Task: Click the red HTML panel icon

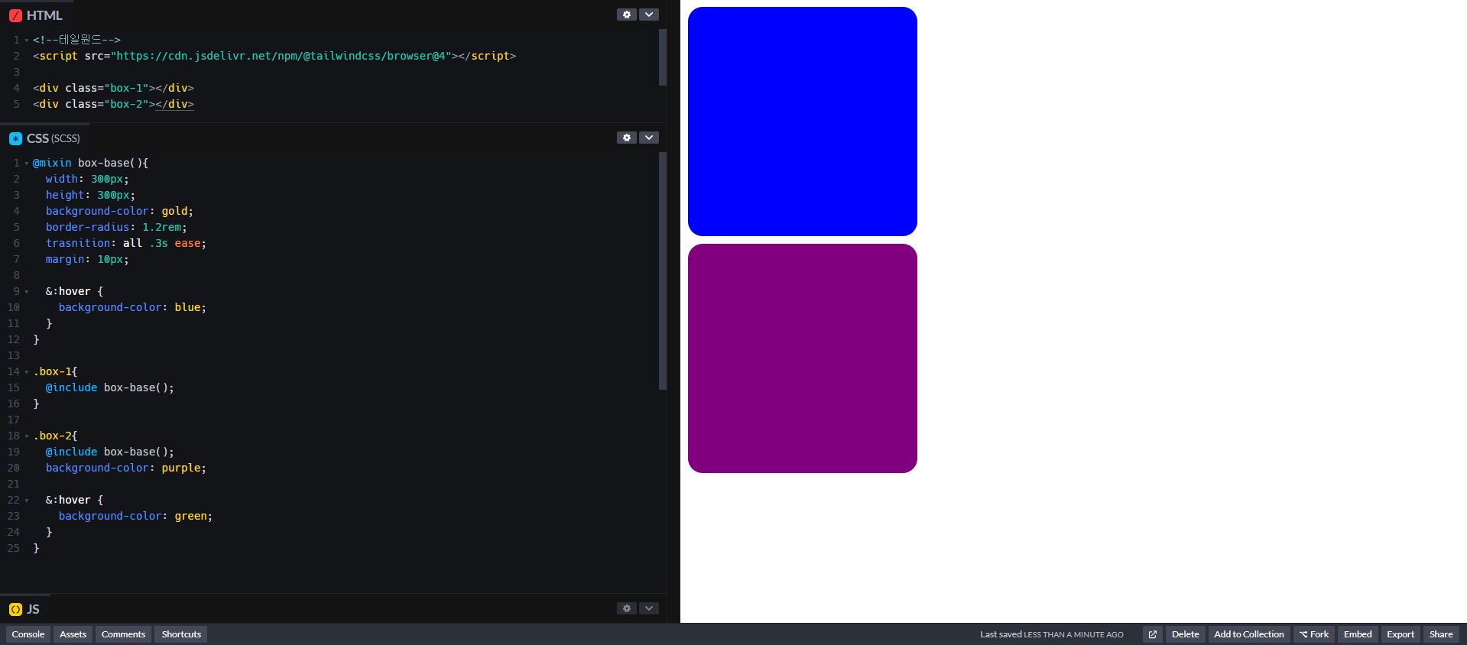Action: [15, 15]
